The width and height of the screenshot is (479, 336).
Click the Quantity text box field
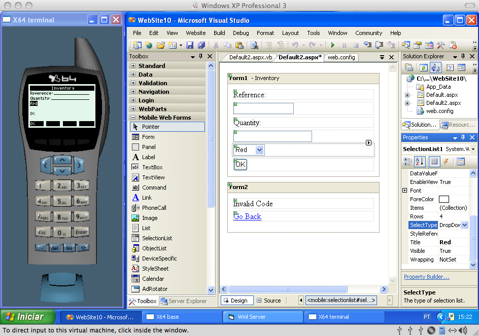tap(273, 136)
